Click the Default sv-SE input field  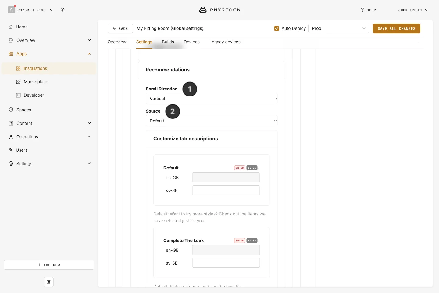tap(226, 190)
